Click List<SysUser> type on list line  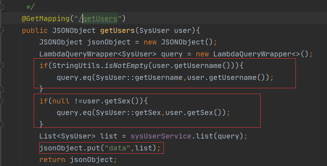click(67, 136)
